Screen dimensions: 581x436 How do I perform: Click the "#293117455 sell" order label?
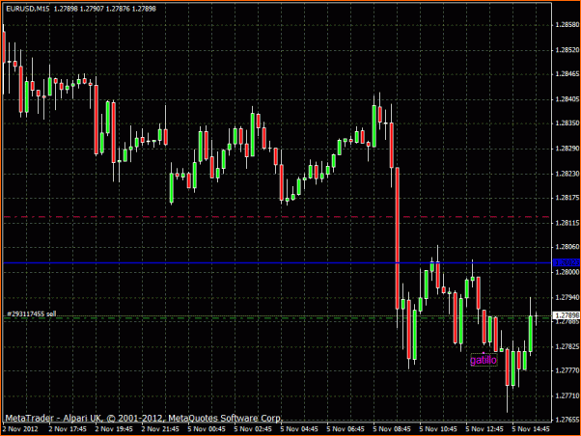click(32, 313)
